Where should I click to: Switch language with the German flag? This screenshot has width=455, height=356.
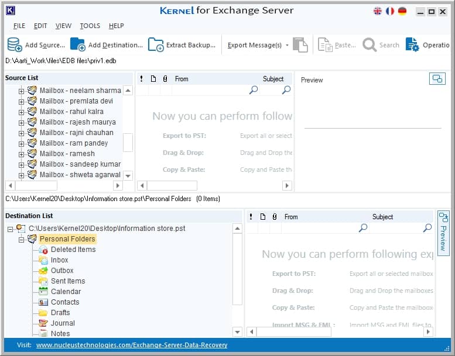click(x=402, y=11)
